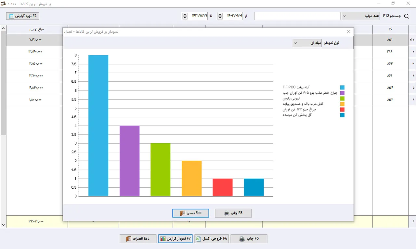Click the light blue legend color swatch
This screenshot has width=416, height=249.
(x=342, y=88)
